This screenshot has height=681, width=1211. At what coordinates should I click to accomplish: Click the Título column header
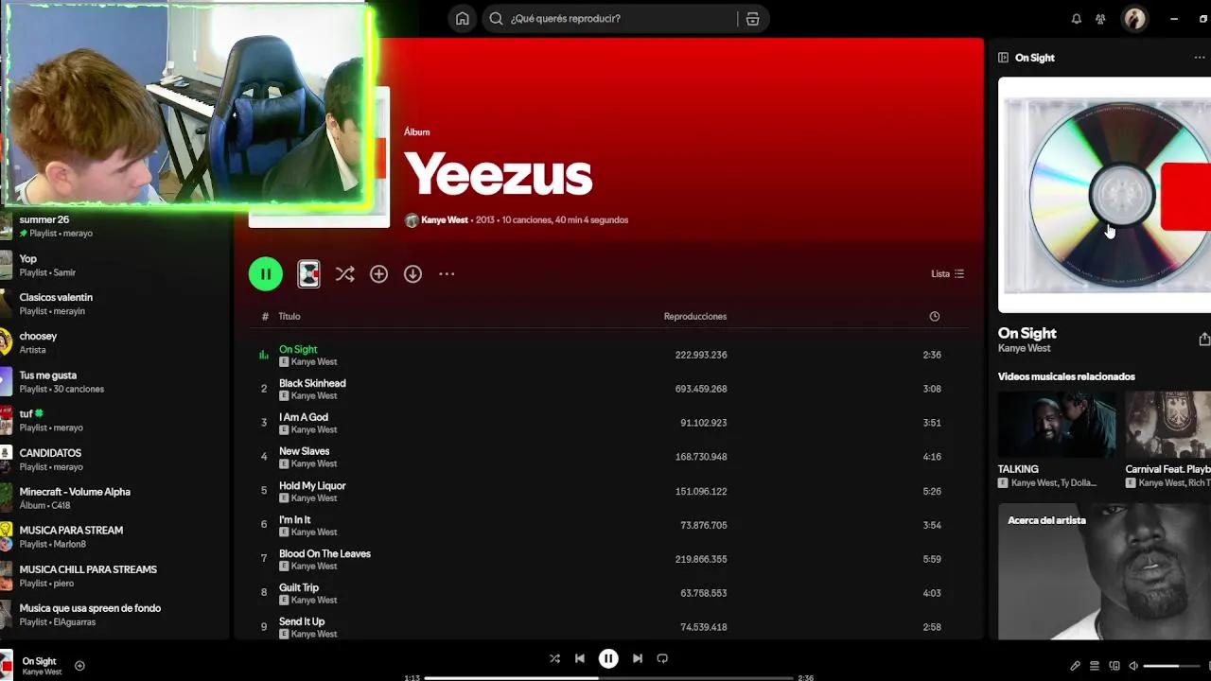coord(290,317)
